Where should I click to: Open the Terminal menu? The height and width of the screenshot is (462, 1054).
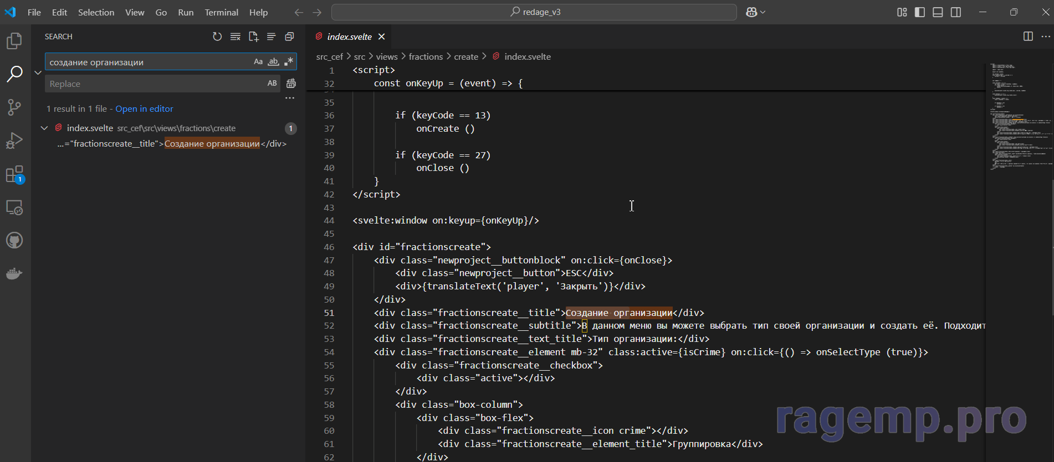[x=221, y=12]
